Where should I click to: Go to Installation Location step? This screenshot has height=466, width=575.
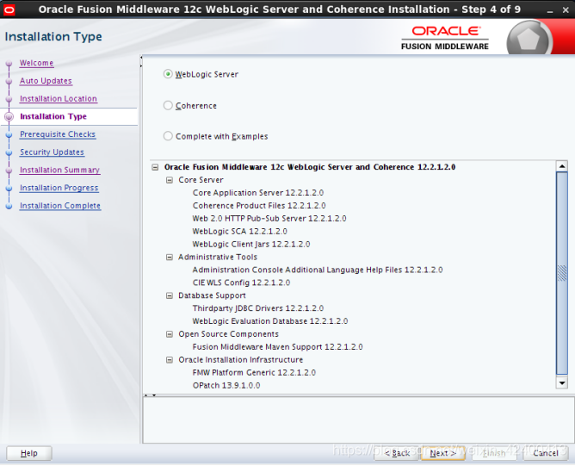pos(59,99)
